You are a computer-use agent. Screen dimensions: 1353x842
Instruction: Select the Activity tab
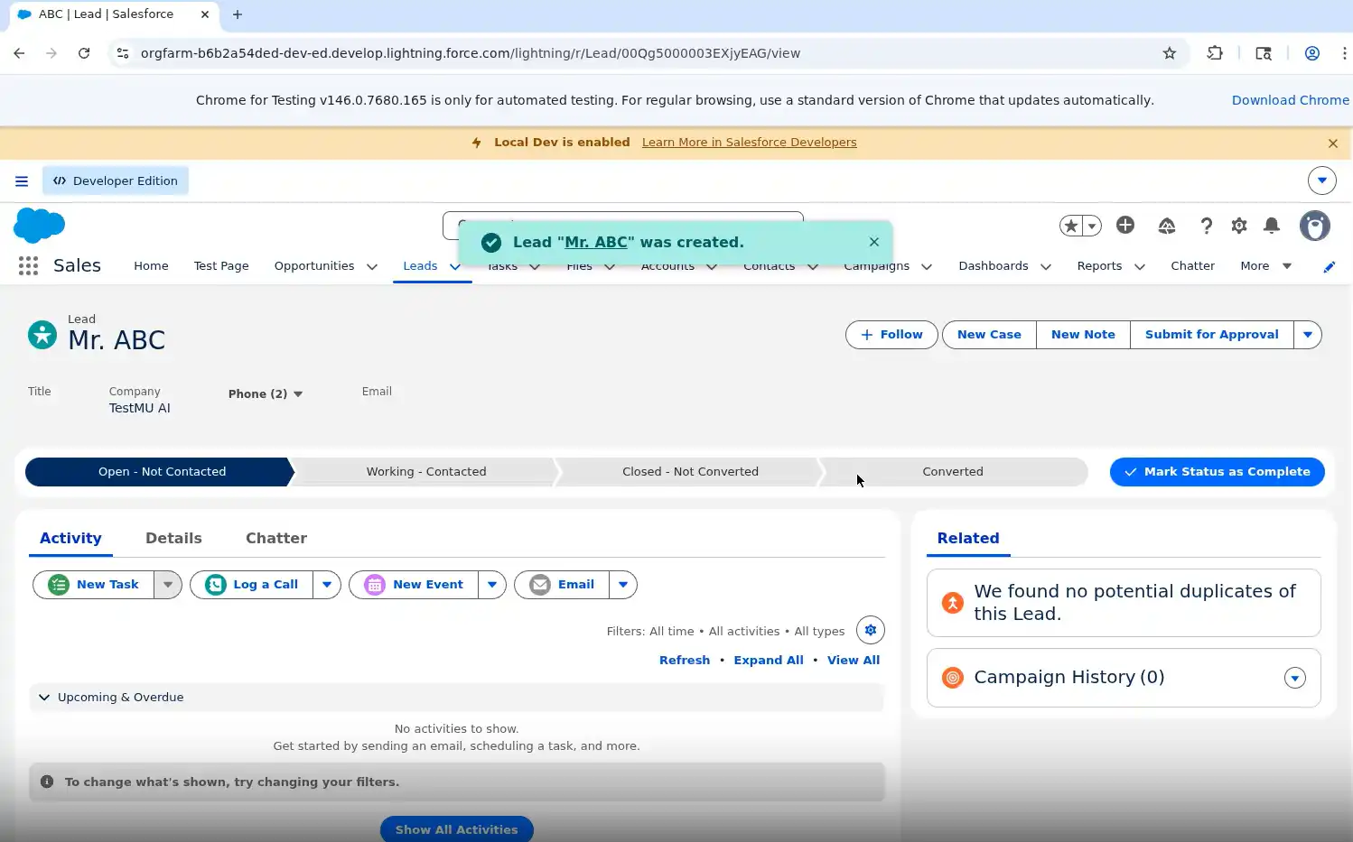(x=70, y=538)
